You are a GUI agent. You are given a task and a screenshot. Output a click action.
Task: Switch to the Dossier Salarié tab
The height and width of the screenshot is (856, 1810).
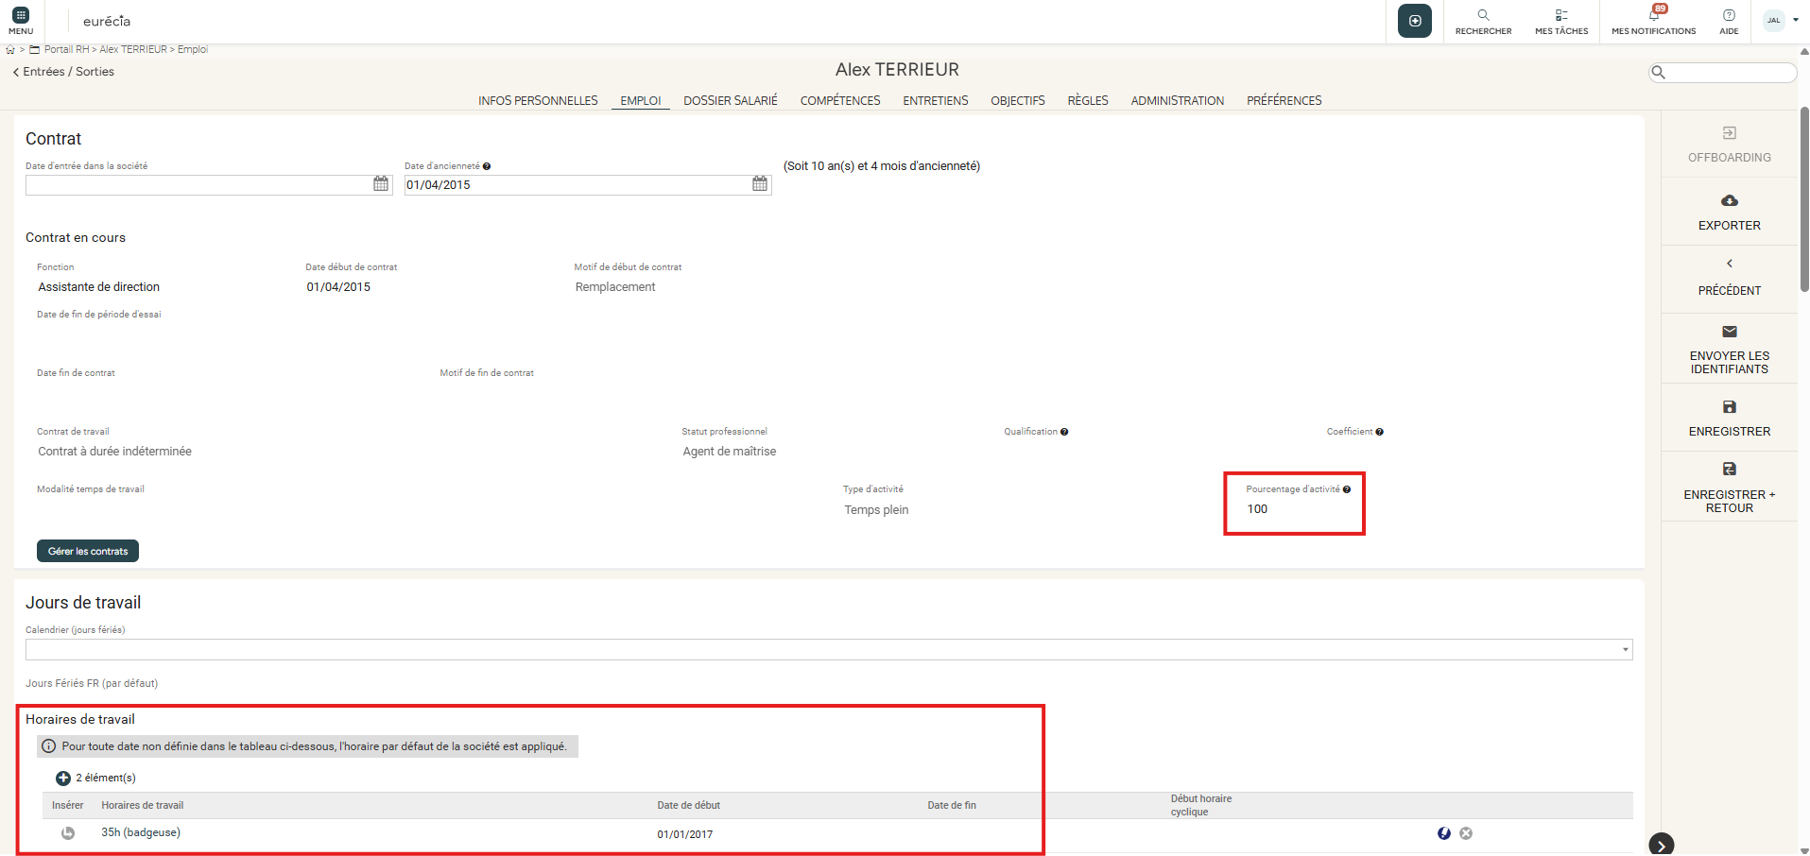[x=730, y=101]
